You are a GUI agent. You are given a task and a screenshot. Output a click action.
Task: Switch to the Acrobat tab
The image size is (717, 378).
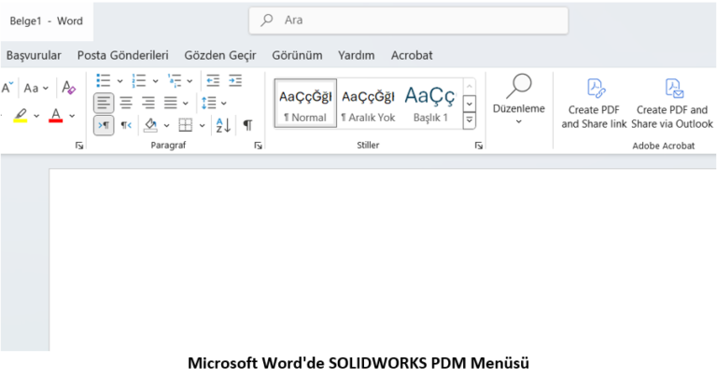pyautogui.click(x=412, y=55)
